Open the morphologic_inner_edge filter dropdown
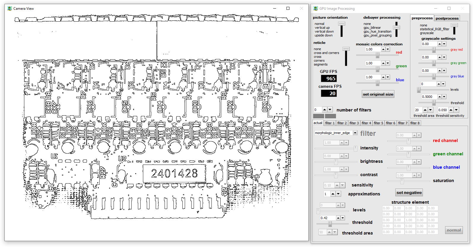Image resolution: width=473 pixels, height=247 pixels. point(355,133)
